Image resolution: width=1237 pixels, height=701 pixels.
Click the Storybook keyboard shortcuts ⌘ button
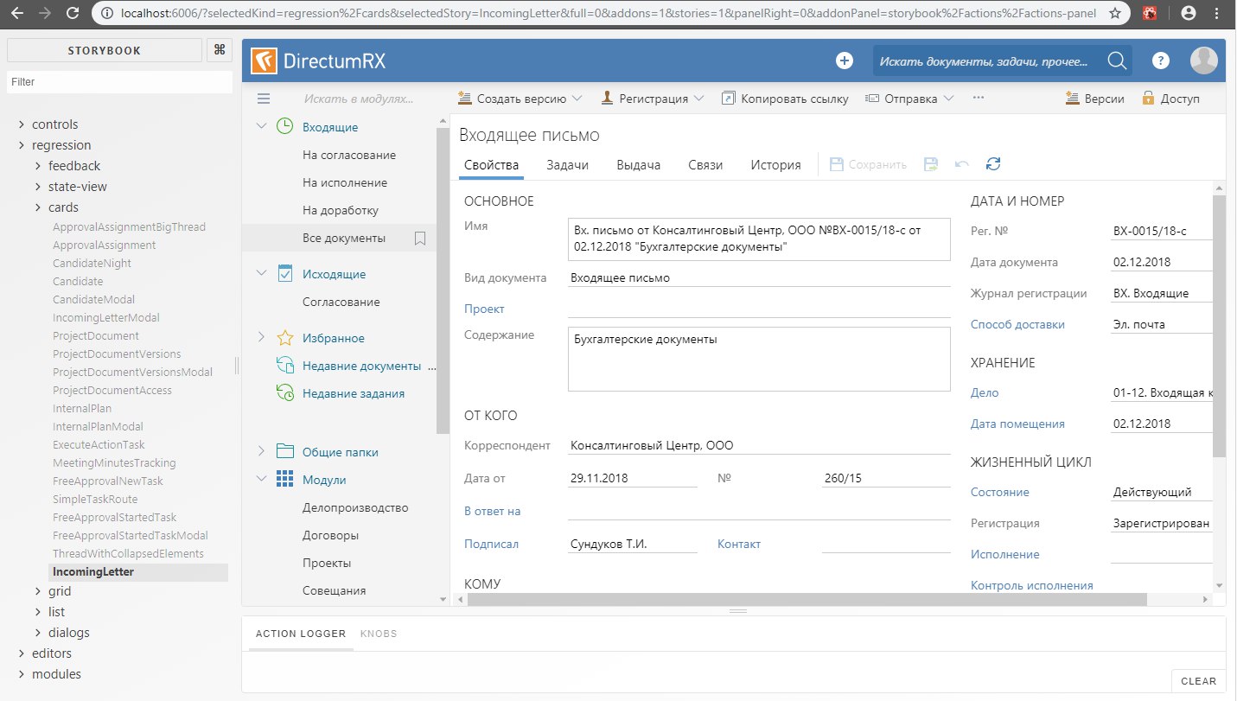[x=220, y=50]
